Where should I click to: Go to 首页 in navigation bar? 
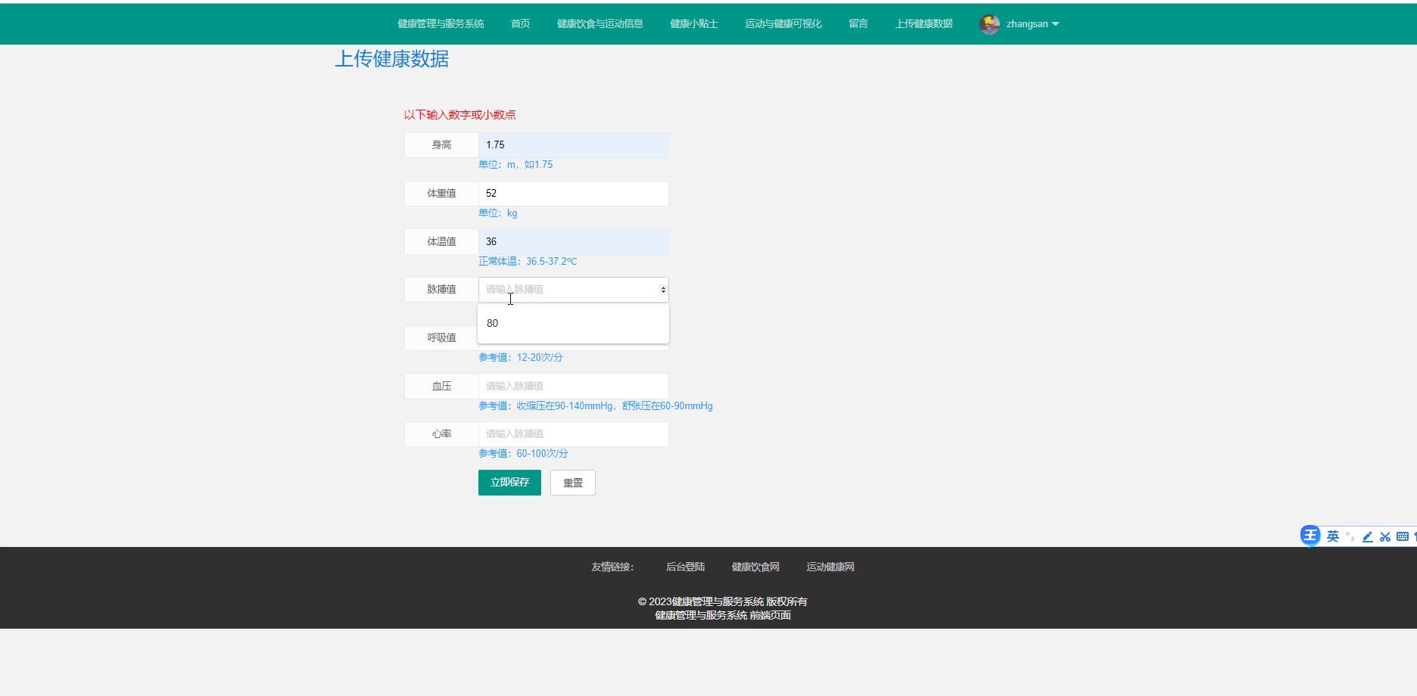click(521, 24)
